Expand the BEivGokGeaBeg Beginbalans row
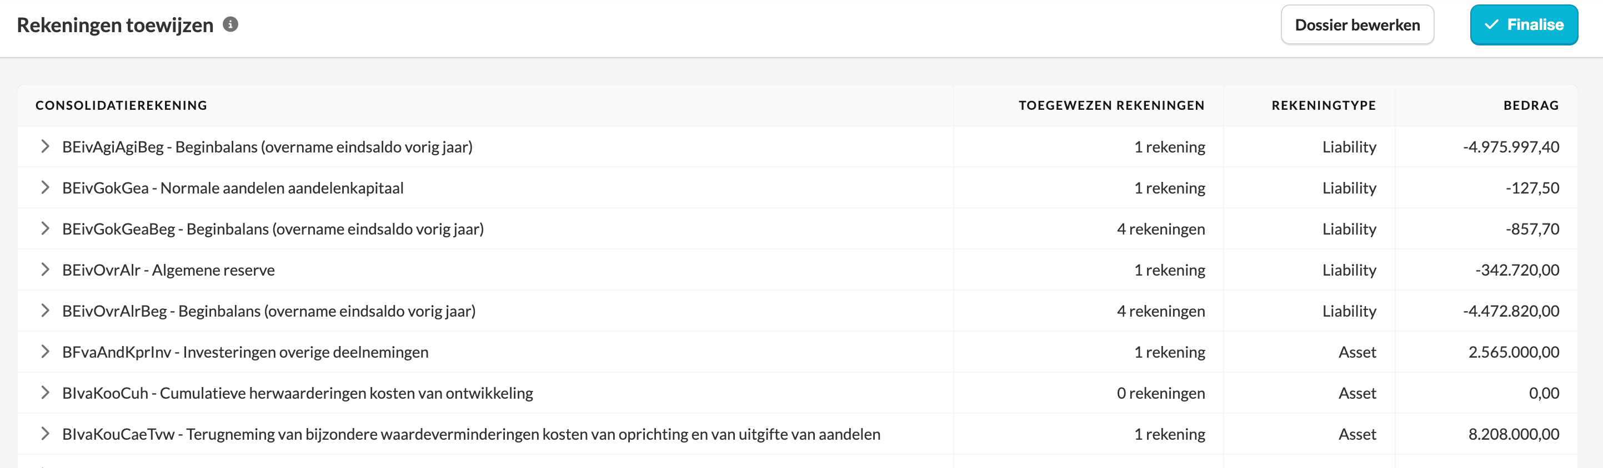1603x468 pixels. coord(45,228)
